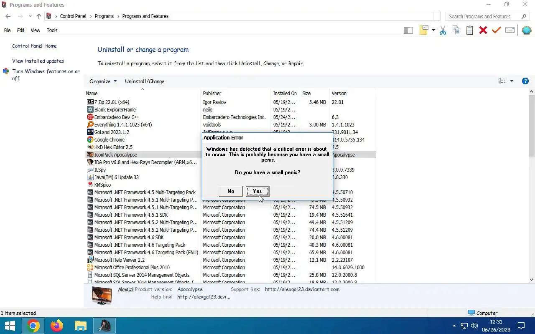Select the Java(TM) 6 Update 33 icon

(x=90, y=177)
